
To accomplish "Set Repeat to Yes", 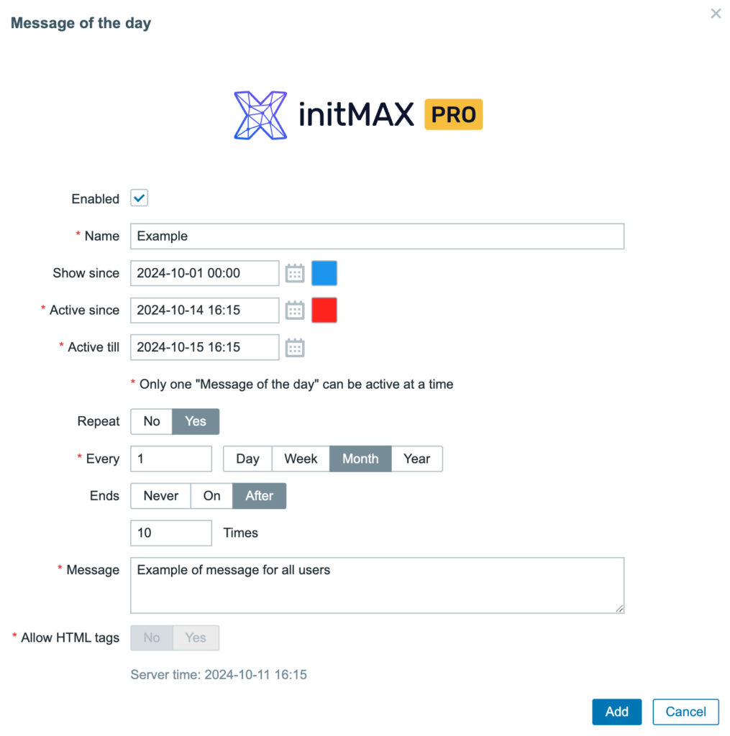I will pyautogui.click(x=196, y=421).
